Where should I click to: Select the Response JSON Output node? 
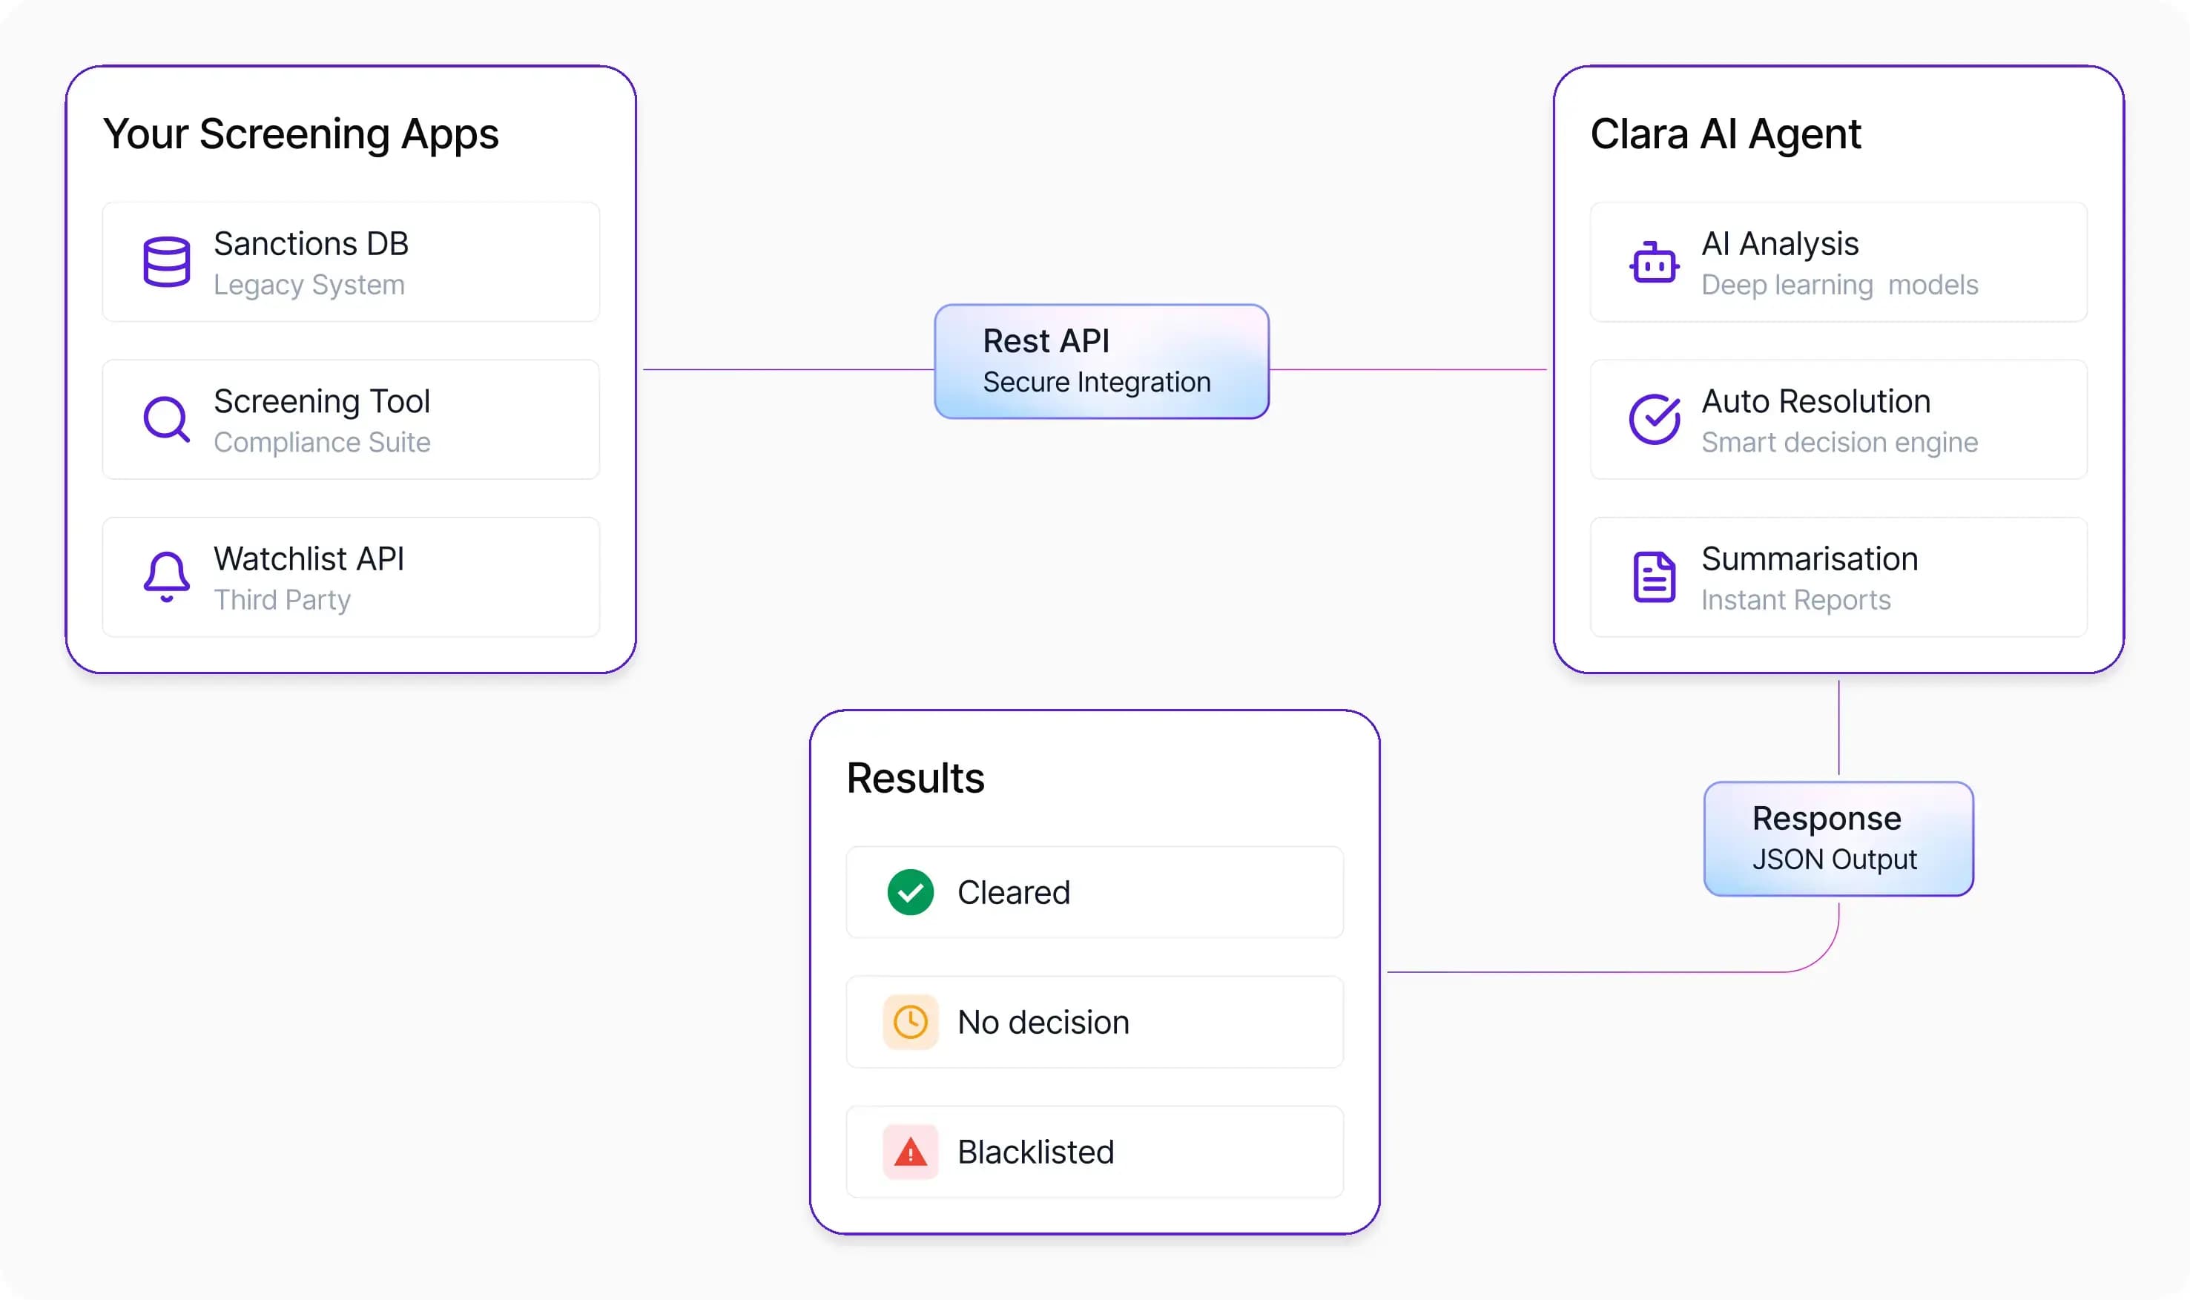pos(1838,838)
